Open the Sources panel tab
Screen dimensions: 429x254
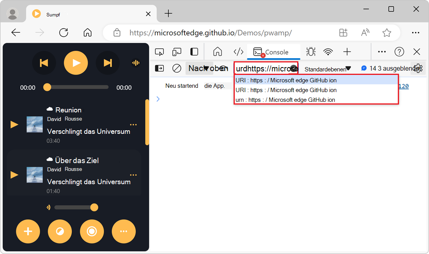click(x=238, y=51)
